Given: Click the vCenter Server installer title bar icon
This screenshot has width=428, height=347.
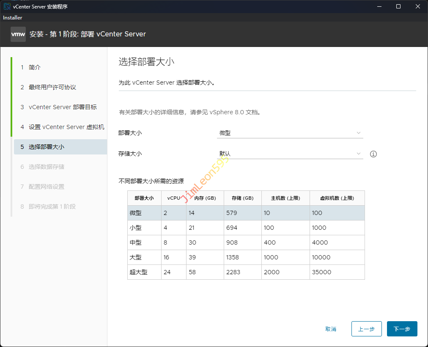Looking at the screenshot, I should tap(7, 7).
